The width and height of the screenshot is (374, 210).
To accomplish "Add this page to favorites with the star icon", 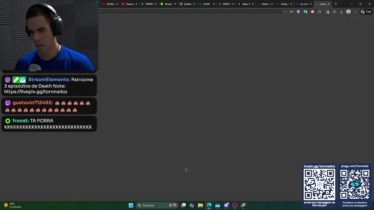I will click(x=284, y=12).
